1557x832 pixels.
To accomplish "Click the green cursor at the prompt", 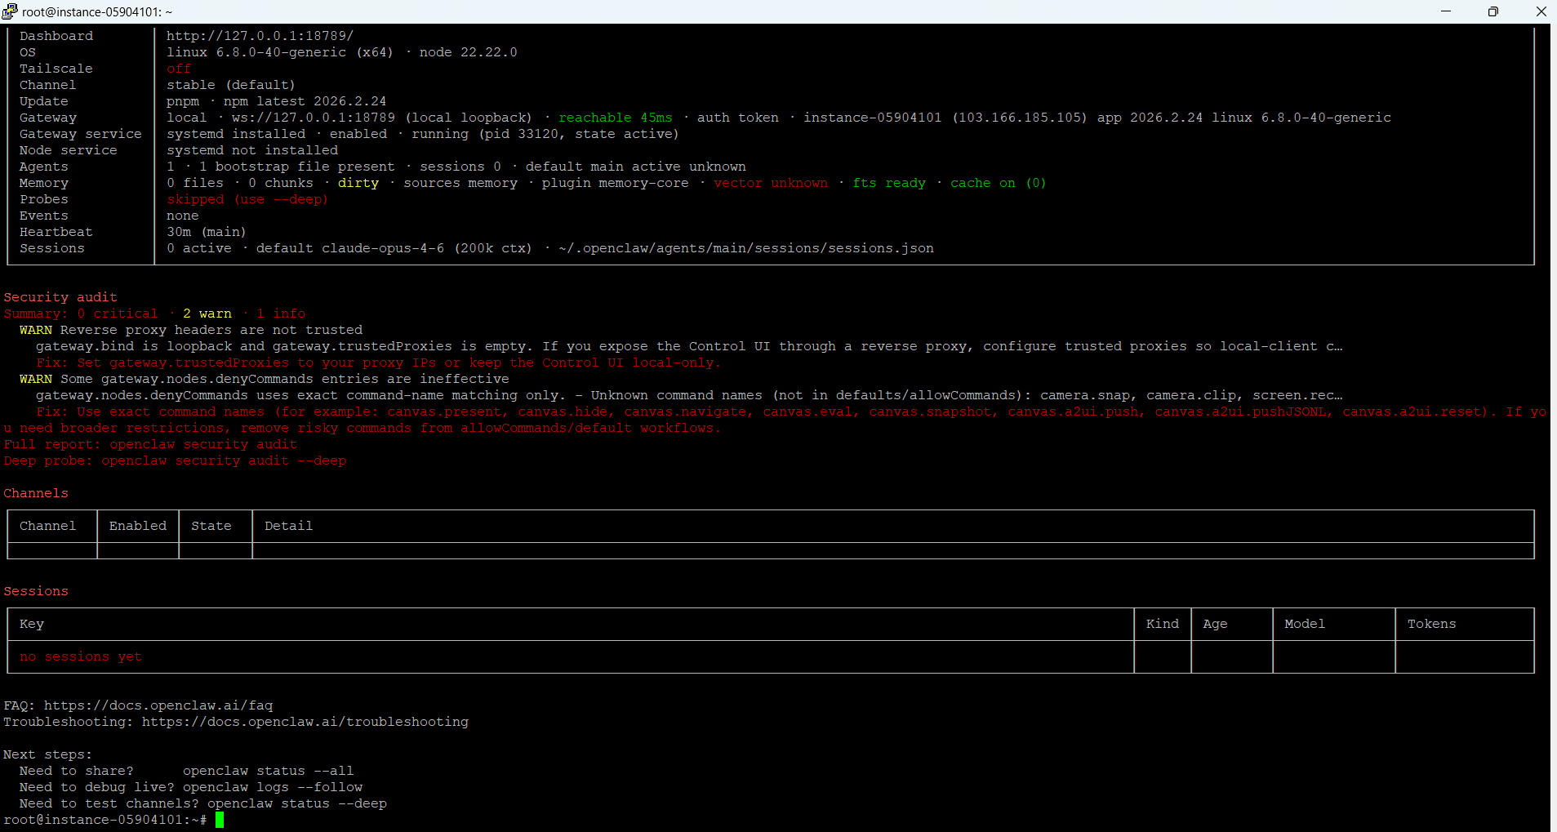I will [x=220, y=820].
